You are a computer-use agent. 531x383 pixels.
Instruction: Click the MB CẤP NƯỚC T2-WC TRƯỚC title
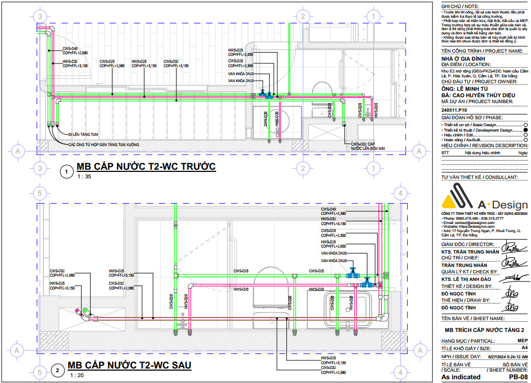pos(146,167)
